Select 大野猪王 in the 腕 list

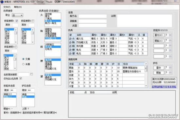click(49, 45)
